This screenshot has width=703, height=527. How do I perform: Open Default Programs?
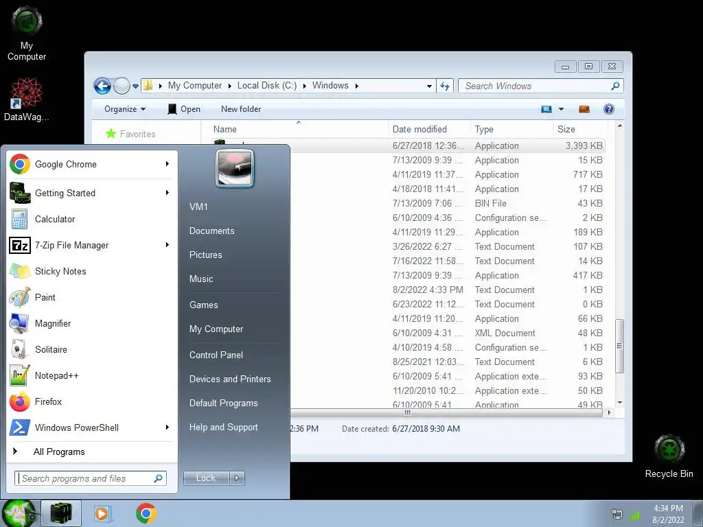(223, 403)
